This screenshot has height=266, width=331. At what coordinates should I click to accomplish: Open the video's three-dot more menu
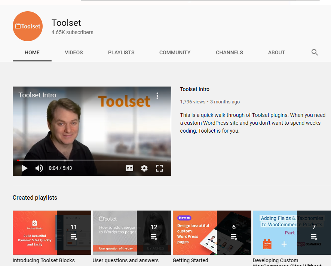[157, 96]
